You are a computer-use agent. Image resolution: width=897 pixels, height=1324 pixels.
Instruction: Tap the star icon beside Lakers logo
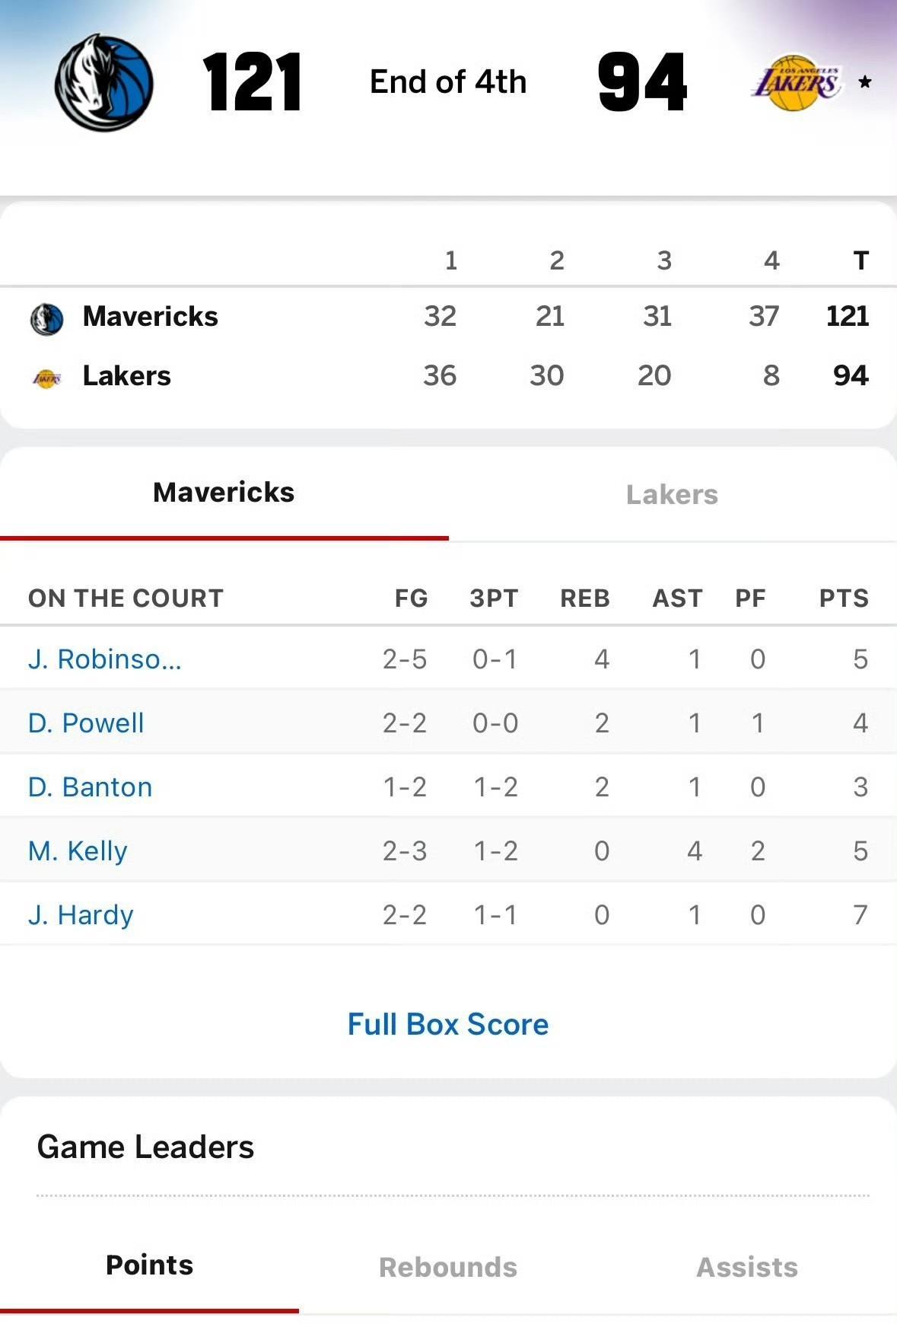tap(864, 81)
